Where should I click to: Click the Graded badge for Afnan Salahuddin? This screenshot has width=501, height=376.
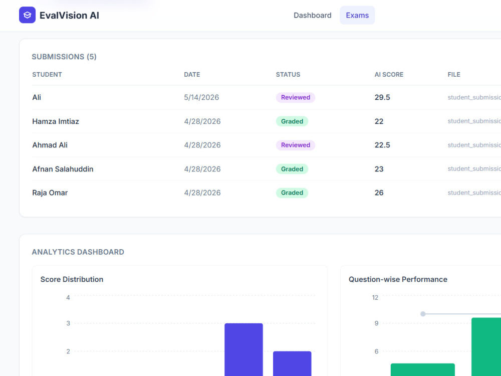[x=292, y=169]
